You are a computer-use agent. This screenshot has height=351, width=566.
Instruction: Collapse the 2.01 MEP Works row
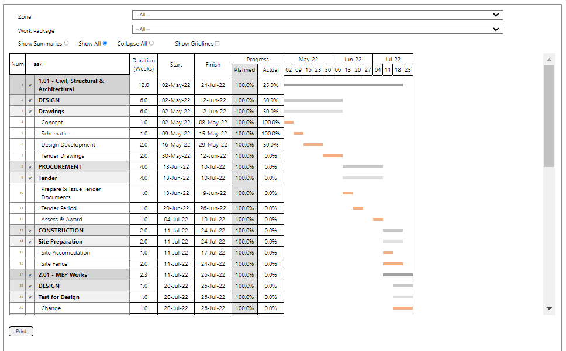coord(30,275)
